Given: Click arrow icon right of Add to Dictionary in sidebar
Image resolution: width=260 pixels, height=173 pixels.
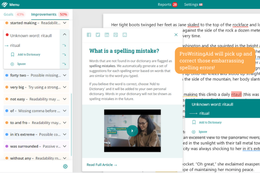Looking at the screenshot, I should tap(64, 54).
